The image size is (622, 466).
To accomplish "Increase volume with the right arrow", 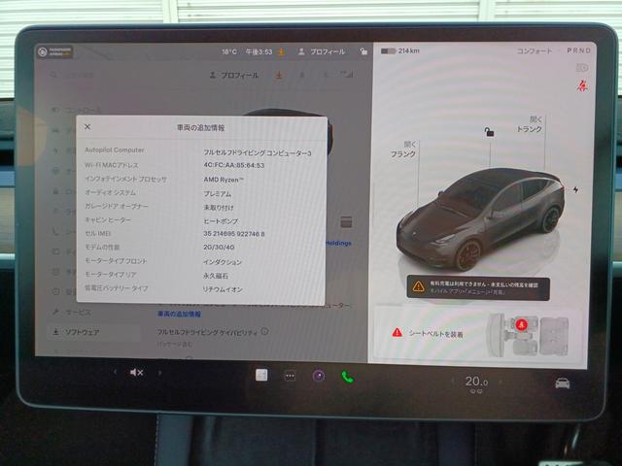I will 159,373.
